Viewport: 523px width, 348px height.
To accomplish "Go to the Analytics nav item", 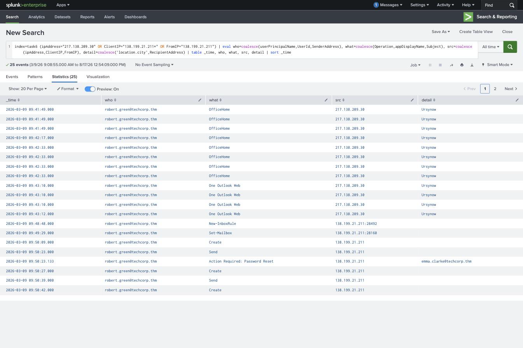I will [x=37, y=17].
